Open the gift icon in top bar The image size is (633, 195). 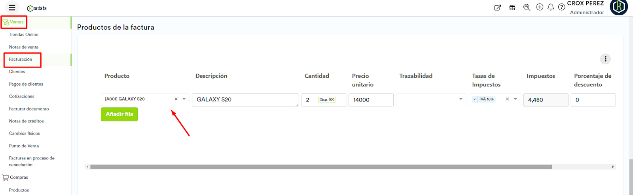512,7
